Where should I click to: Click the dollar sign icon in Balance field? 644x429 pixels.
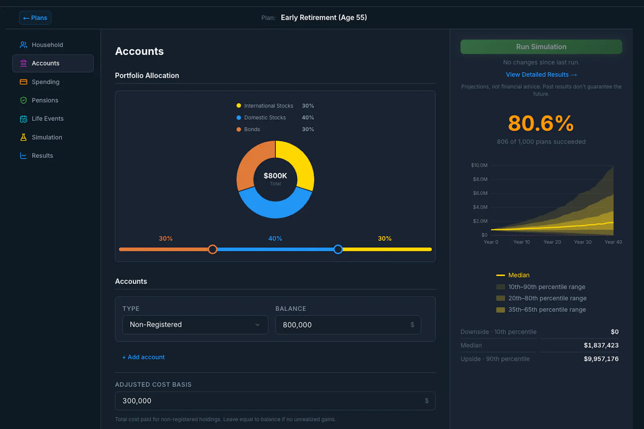pyautogui.click(x=412, y=325)
